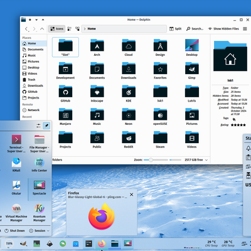Adjust the Zoom slider in status bar

[x=156, y=160]
